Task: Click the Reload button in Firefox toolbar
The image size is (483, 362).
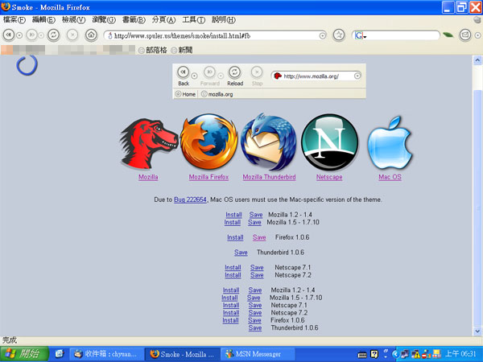Action: (x=53, y=35)
